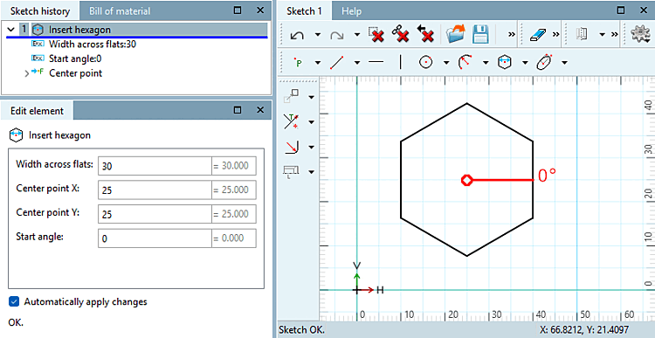Screen dimensions: 655x338
Task: Select Start angle:0 history entry
Action: click(x=76, y=59)
